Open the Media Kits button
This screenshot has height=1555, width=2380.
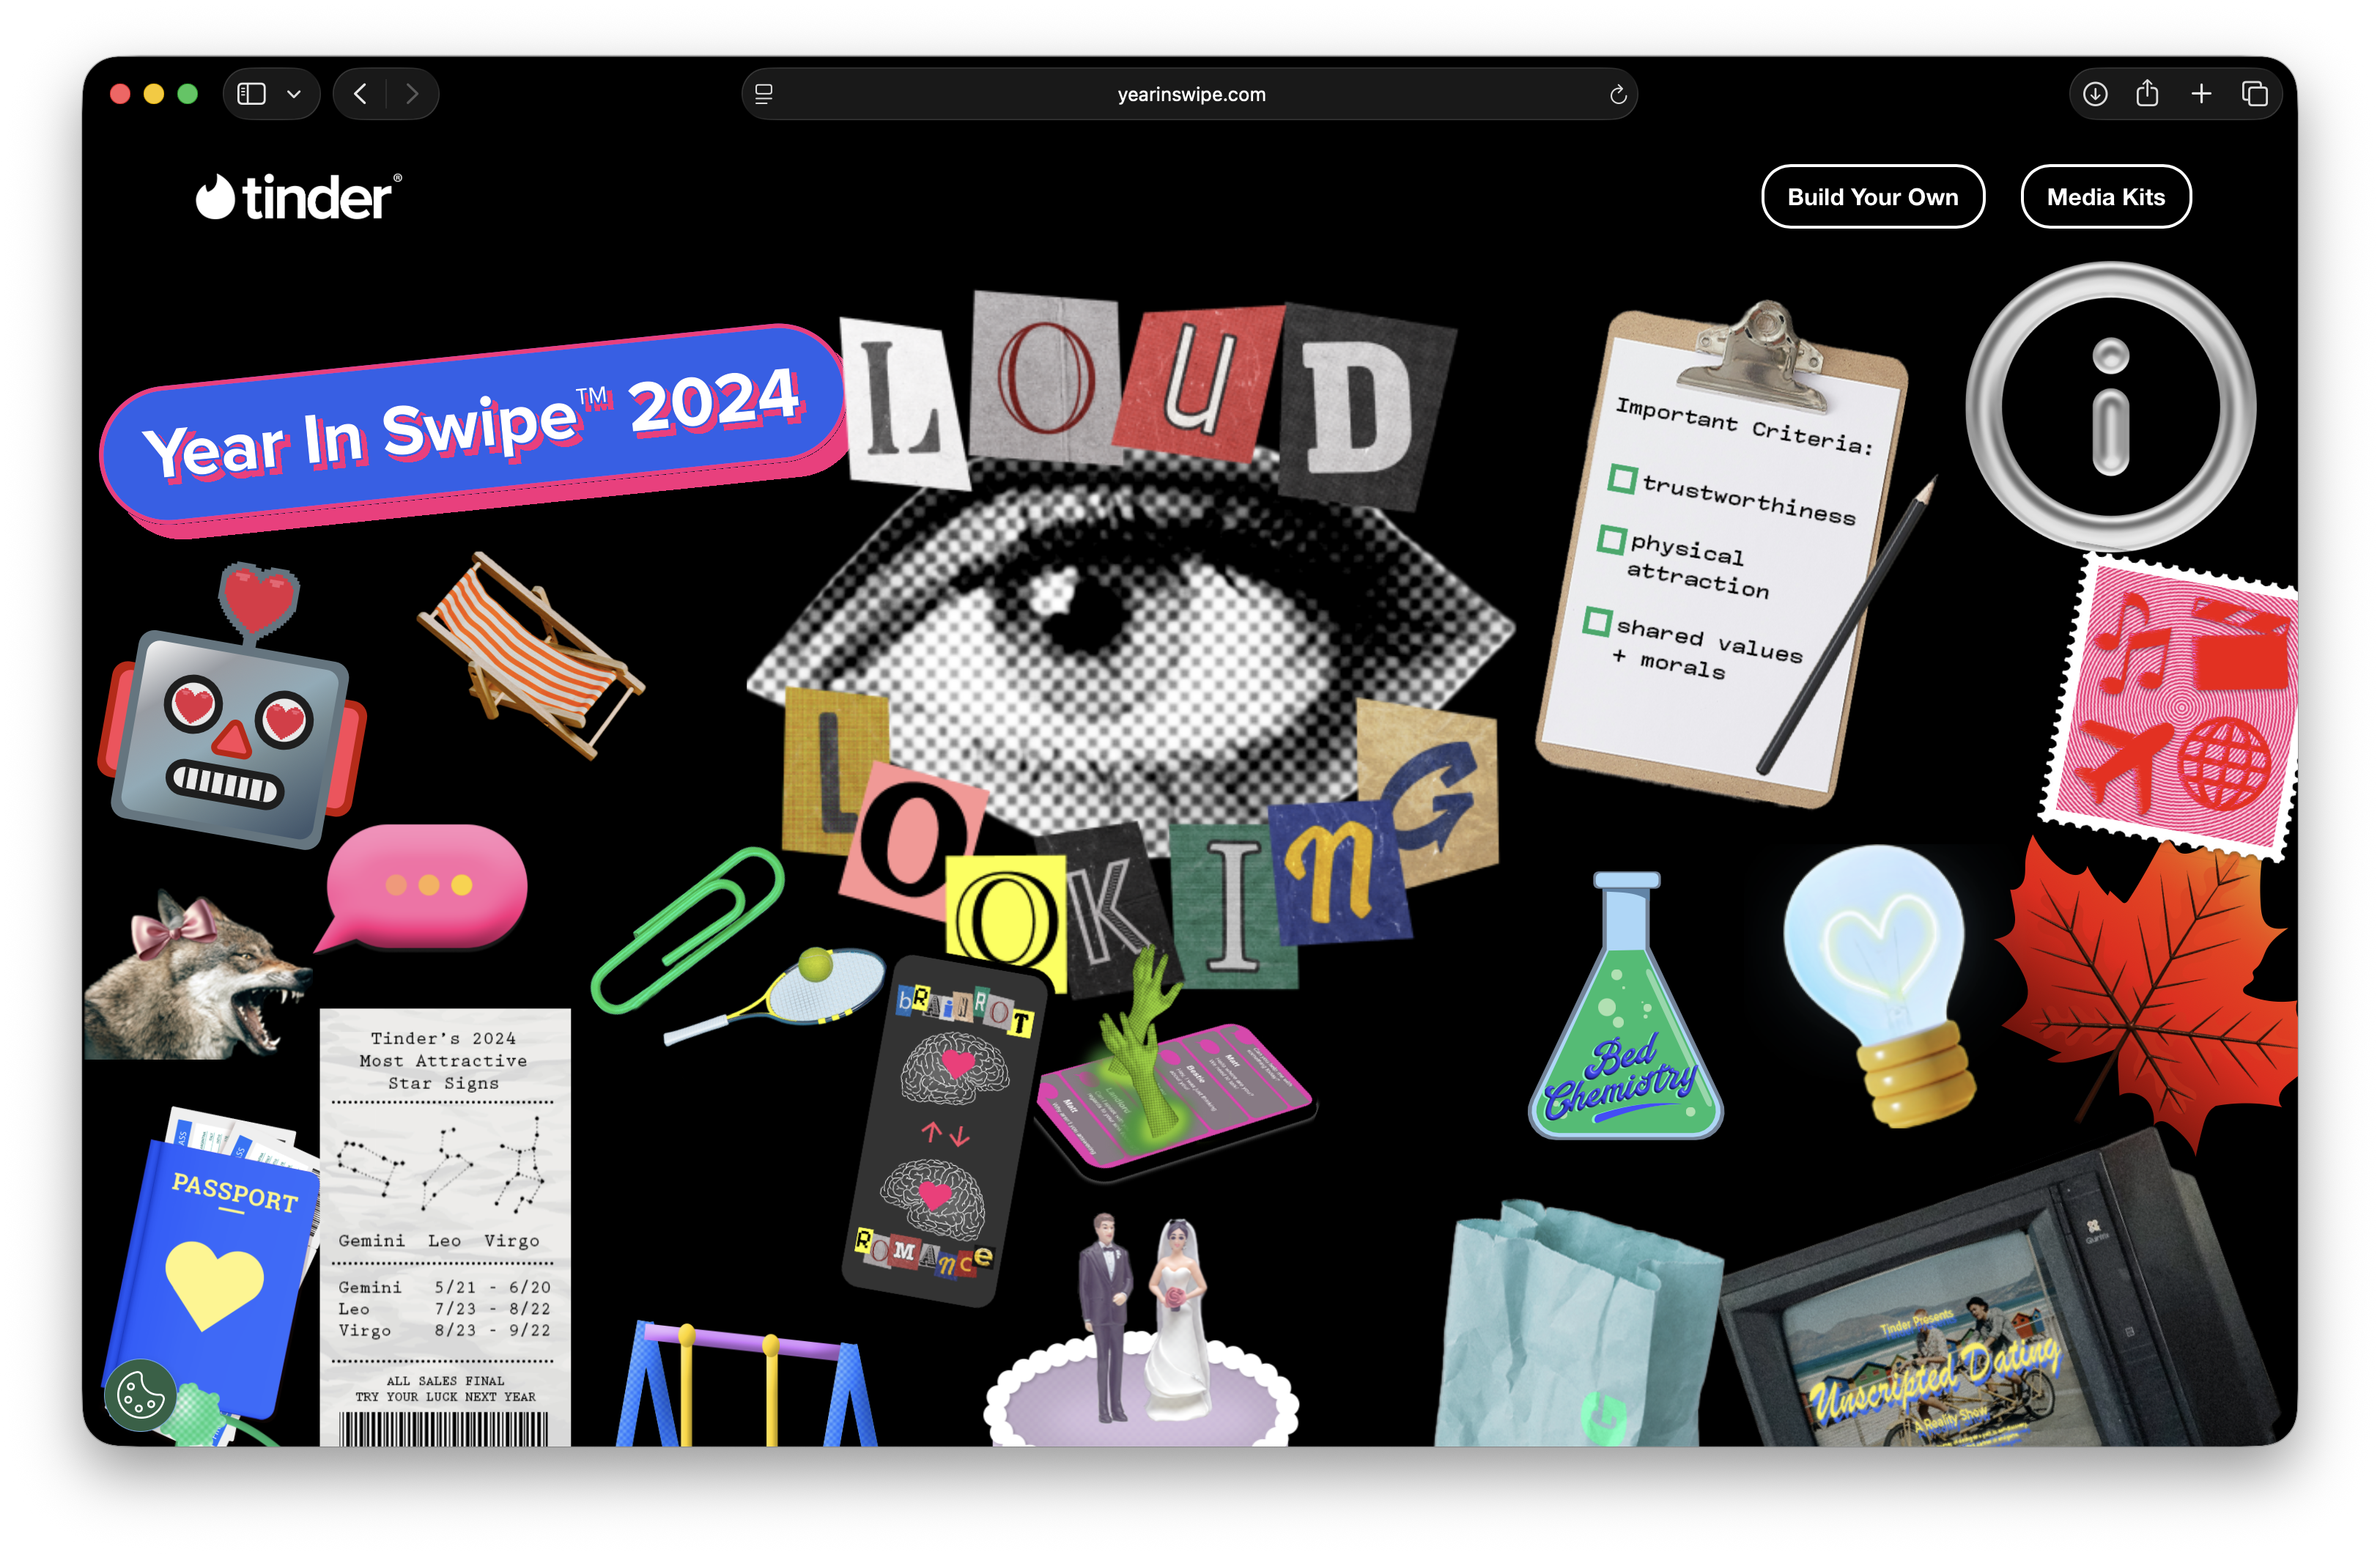coord(2105,197)
